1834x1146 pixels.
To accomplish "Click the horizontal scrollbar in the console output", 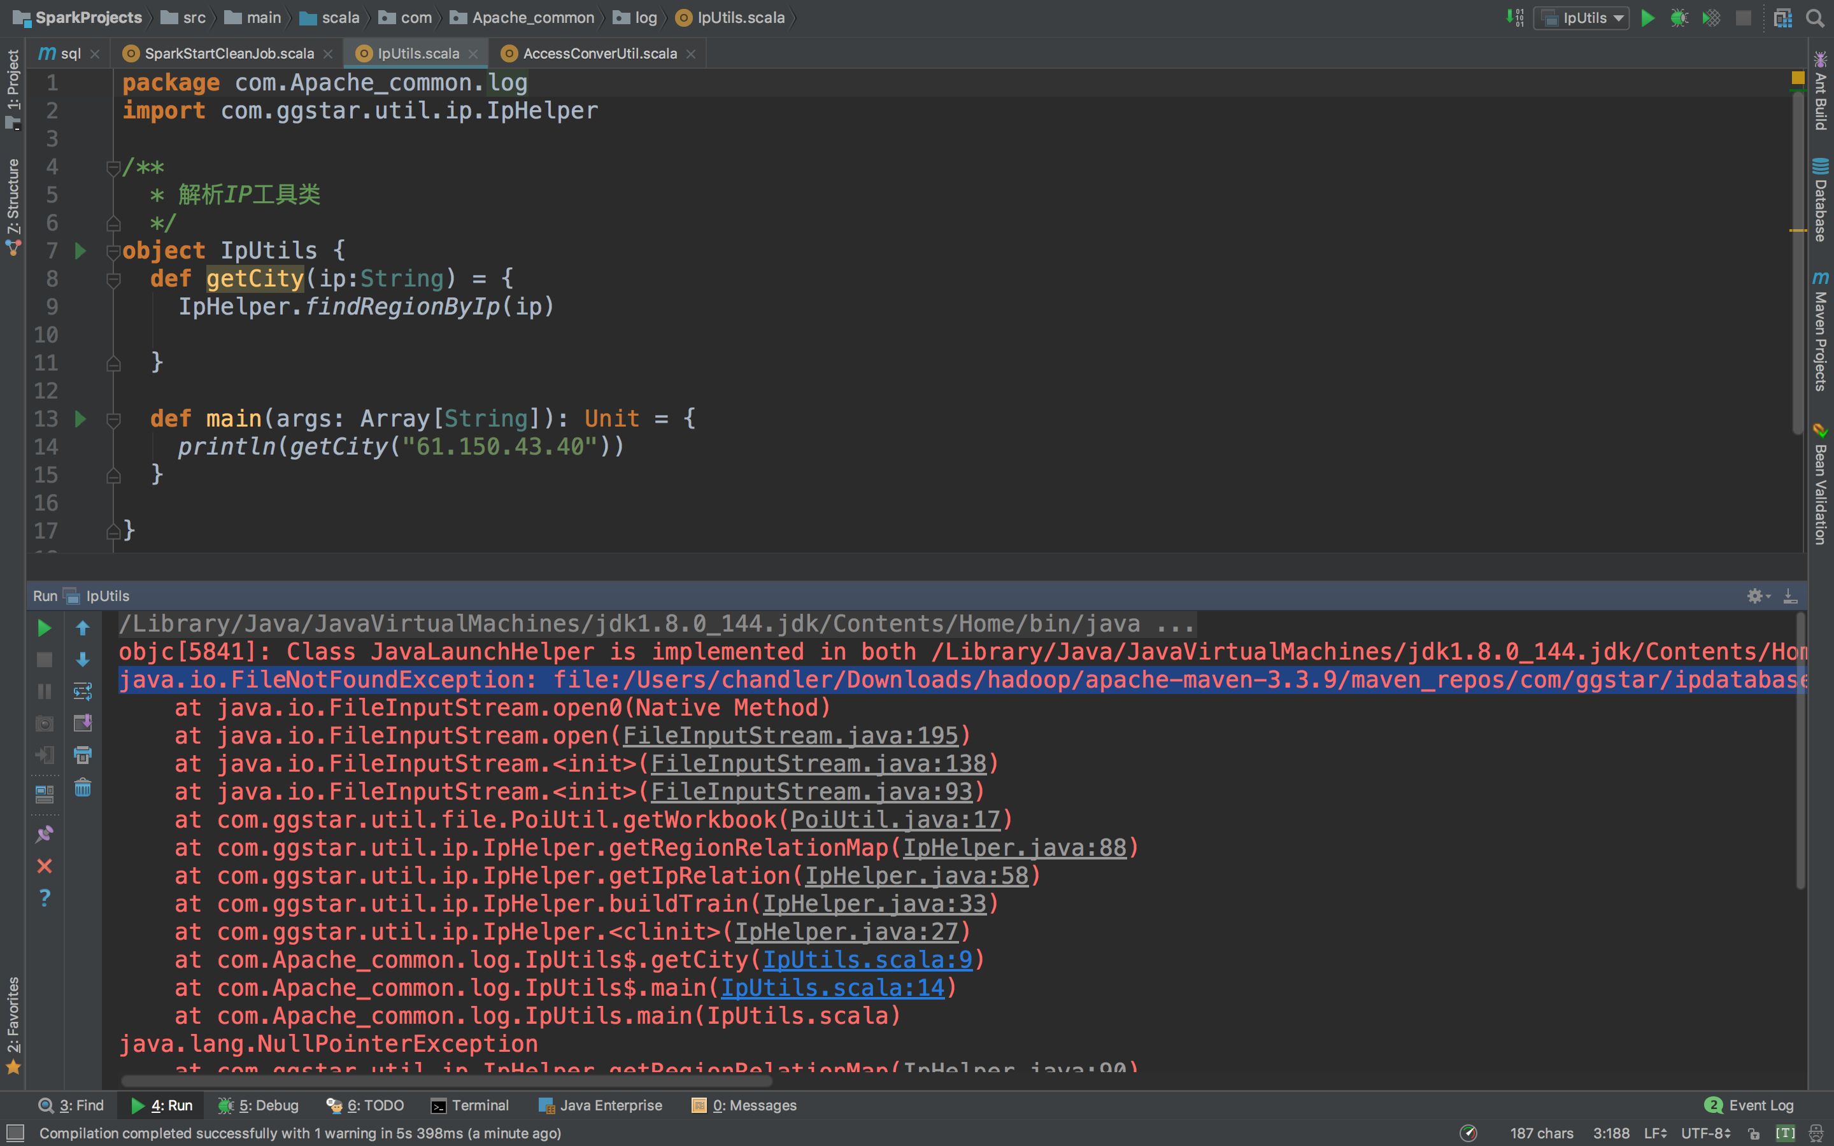I will tap(447, 1081).
